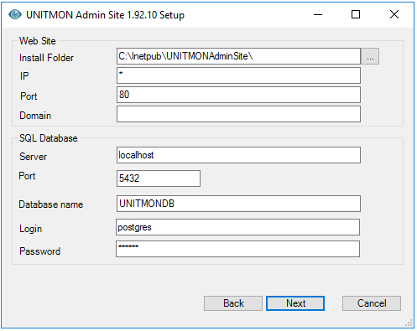Click the Database name field UNITMONDB
Image resolution: width=417 pixels, height=331 pixels.
(x=238, y=204)
